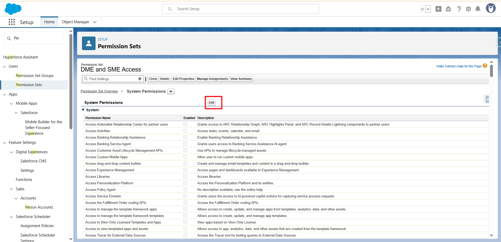Screen dimensions: 501x242
Task: Click the sidebar vertical scrollbar thumb
Action: 71,81
